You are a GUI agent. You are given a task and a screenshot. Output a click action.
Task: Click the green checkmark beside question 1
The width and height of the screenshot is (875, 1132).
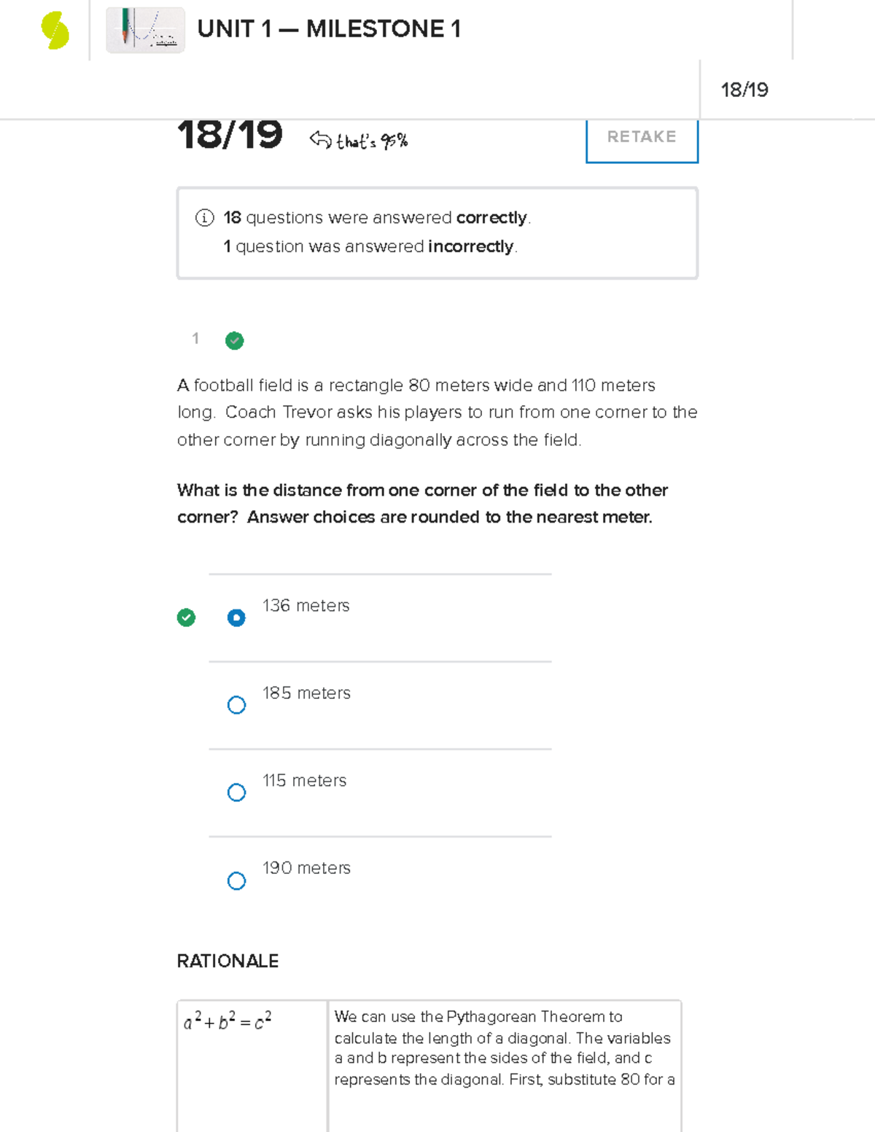(233, 340)
